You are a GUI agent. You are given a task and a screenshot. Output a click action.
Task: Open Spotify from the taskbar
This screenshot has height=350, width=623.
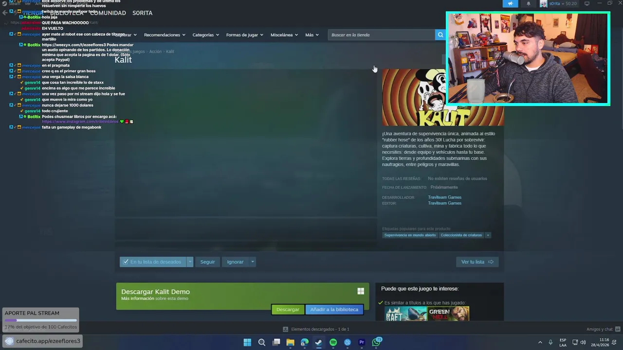333,342
